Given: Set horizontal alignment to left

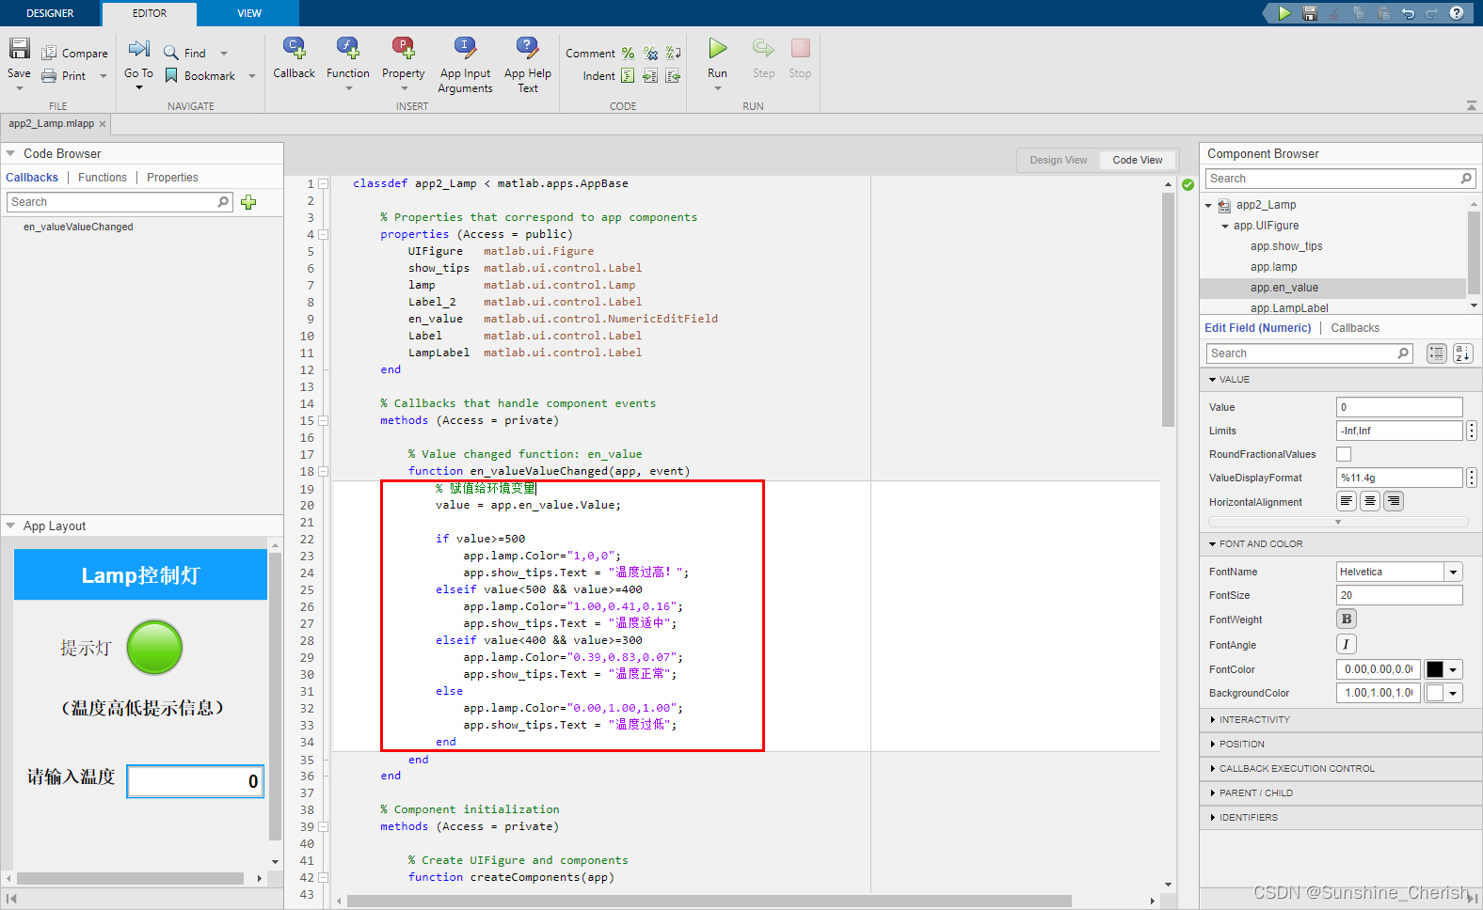Looking at the screenshot, I should click(1347, 501).
